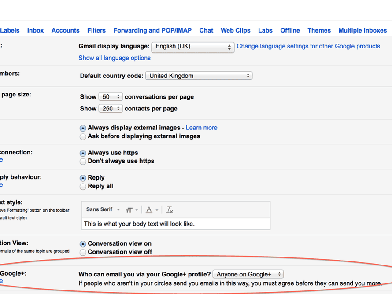Click the body text preview box

click(176, 224)
